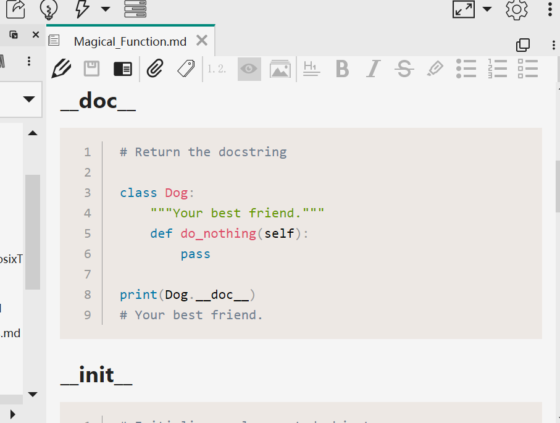Click the float panel icon in sidebar
The image size is (560, 423).
tap(14, 35)
